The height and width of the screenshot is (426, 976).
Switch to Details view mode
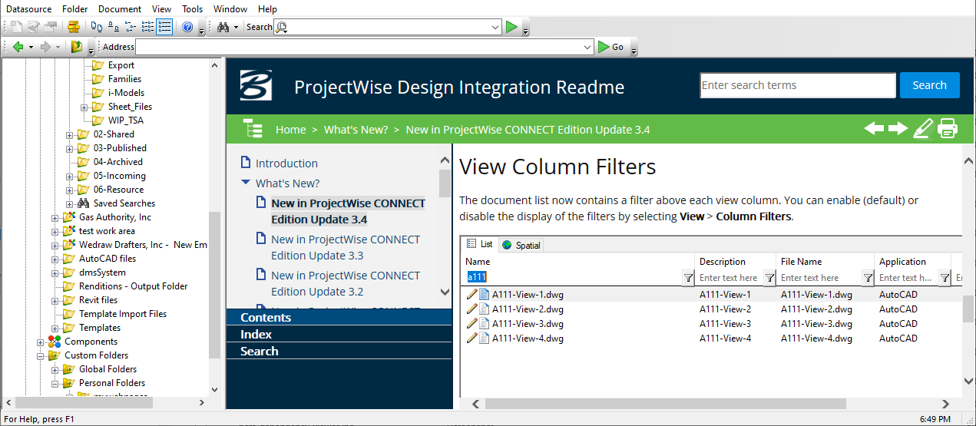[164, 27]
